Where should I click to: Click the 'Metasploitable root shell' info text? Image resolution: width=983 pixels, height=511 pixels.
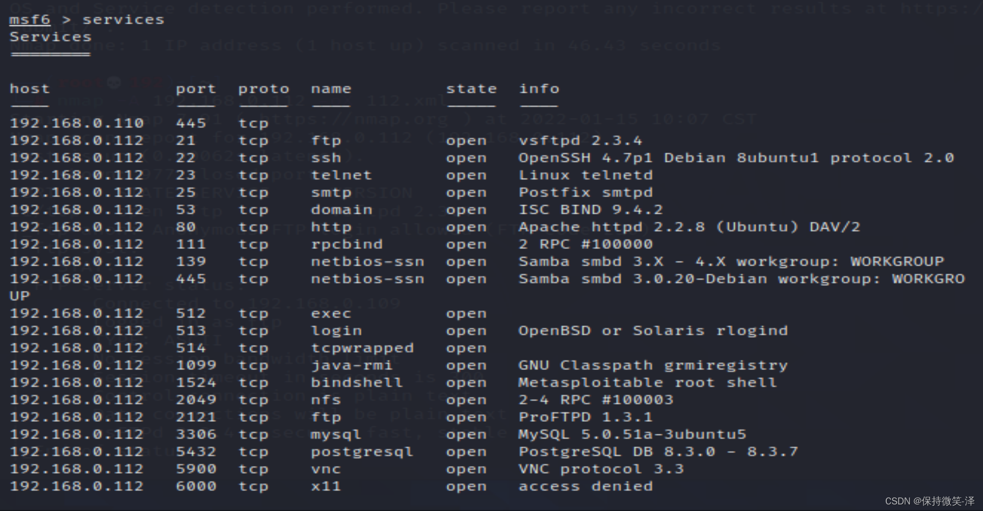click(x=648, y=382)
